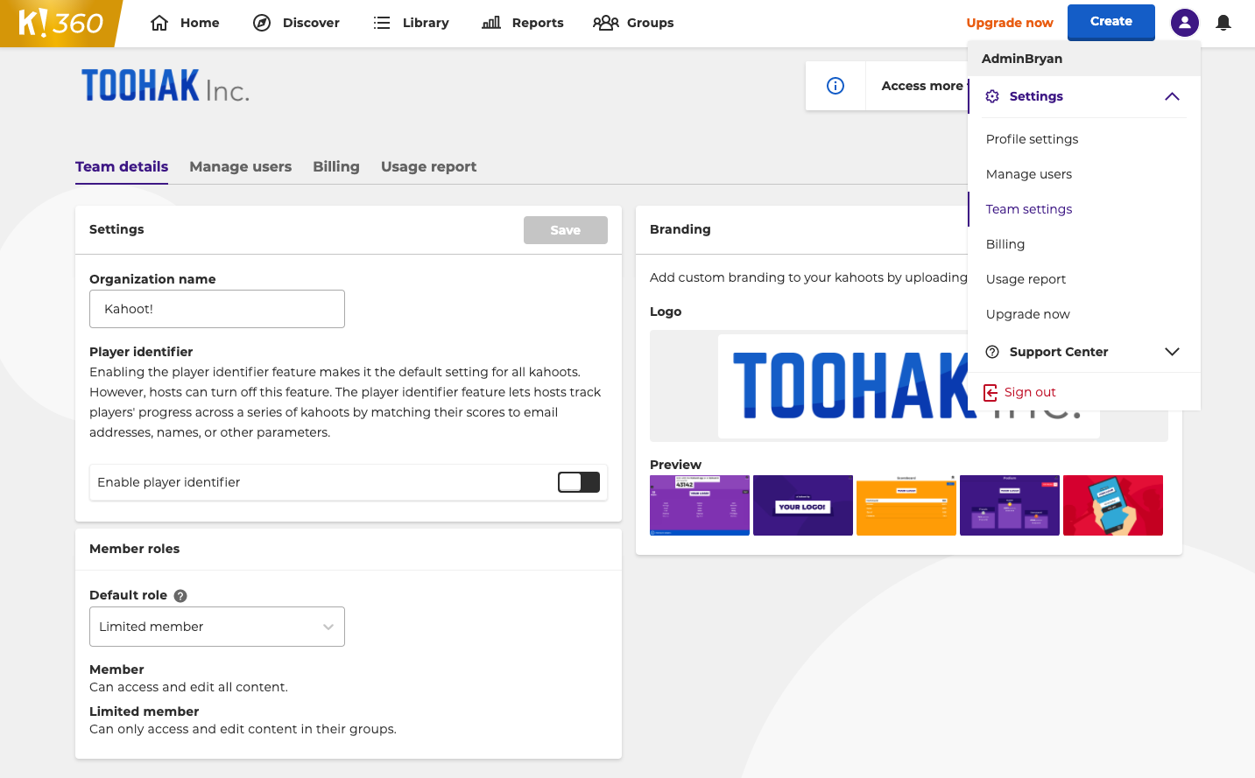1255x778 pixels.
Task: Click the info circle icon in banner
Action: pos(835,86)
